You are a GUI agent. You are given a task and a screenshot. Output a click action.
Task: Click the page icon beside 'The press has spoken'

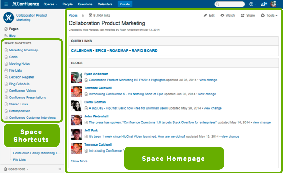[86, 123]
